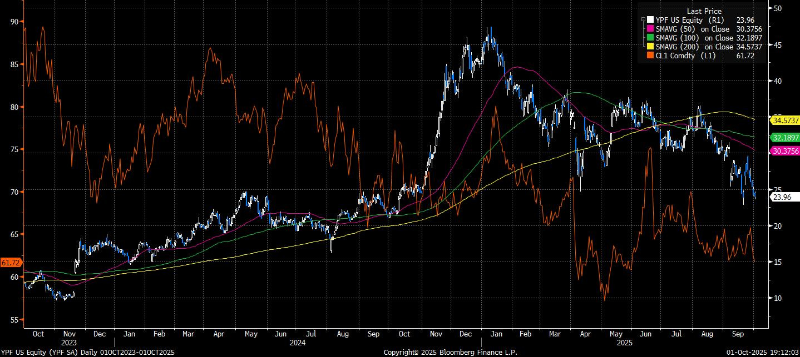Click the white YPF US Equity legend swatch
Viewport: 800px width, 357px height.
[x=650, y=19]
